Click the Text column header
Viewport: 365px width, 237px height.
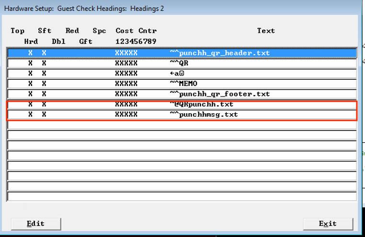click(266, 31)
